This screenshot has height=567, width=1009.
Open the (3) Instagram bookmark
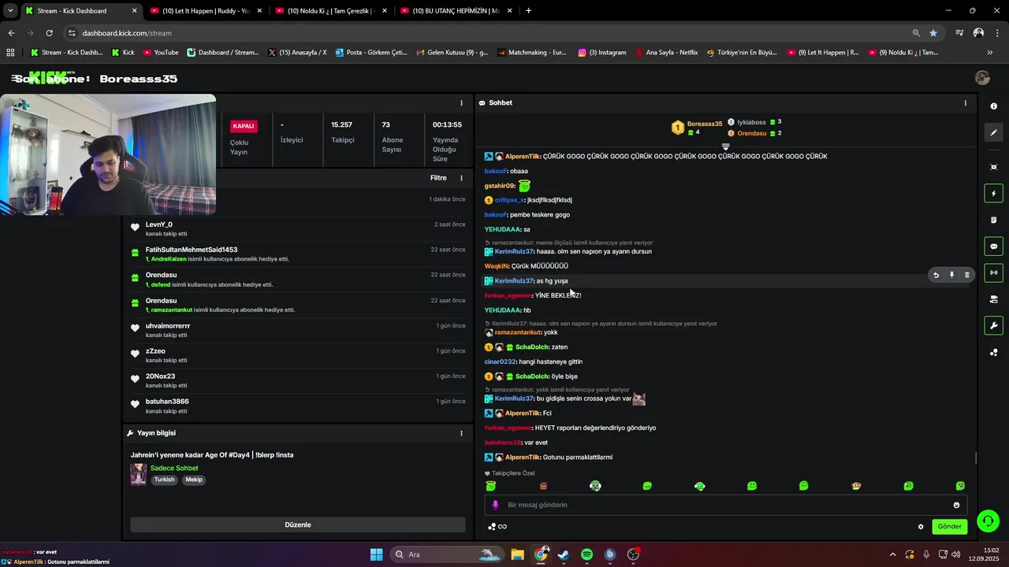(602, 53)
